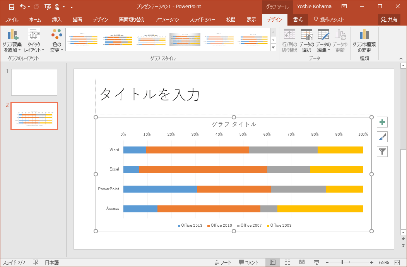Open the chart tools 書式 tab
Screen dimensions: 407x267
click(x=298, y=19)
